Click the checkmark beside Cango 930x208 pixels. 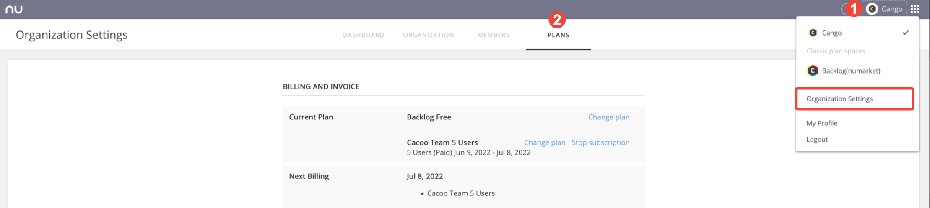click(906, 33)
